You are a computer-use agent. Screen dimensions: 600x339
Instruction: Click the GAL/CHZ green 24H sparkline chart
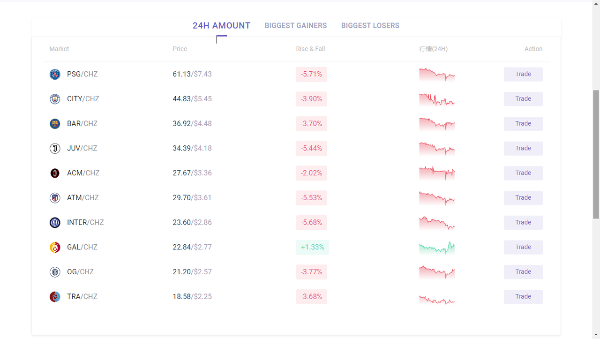(x=437, y=248)
